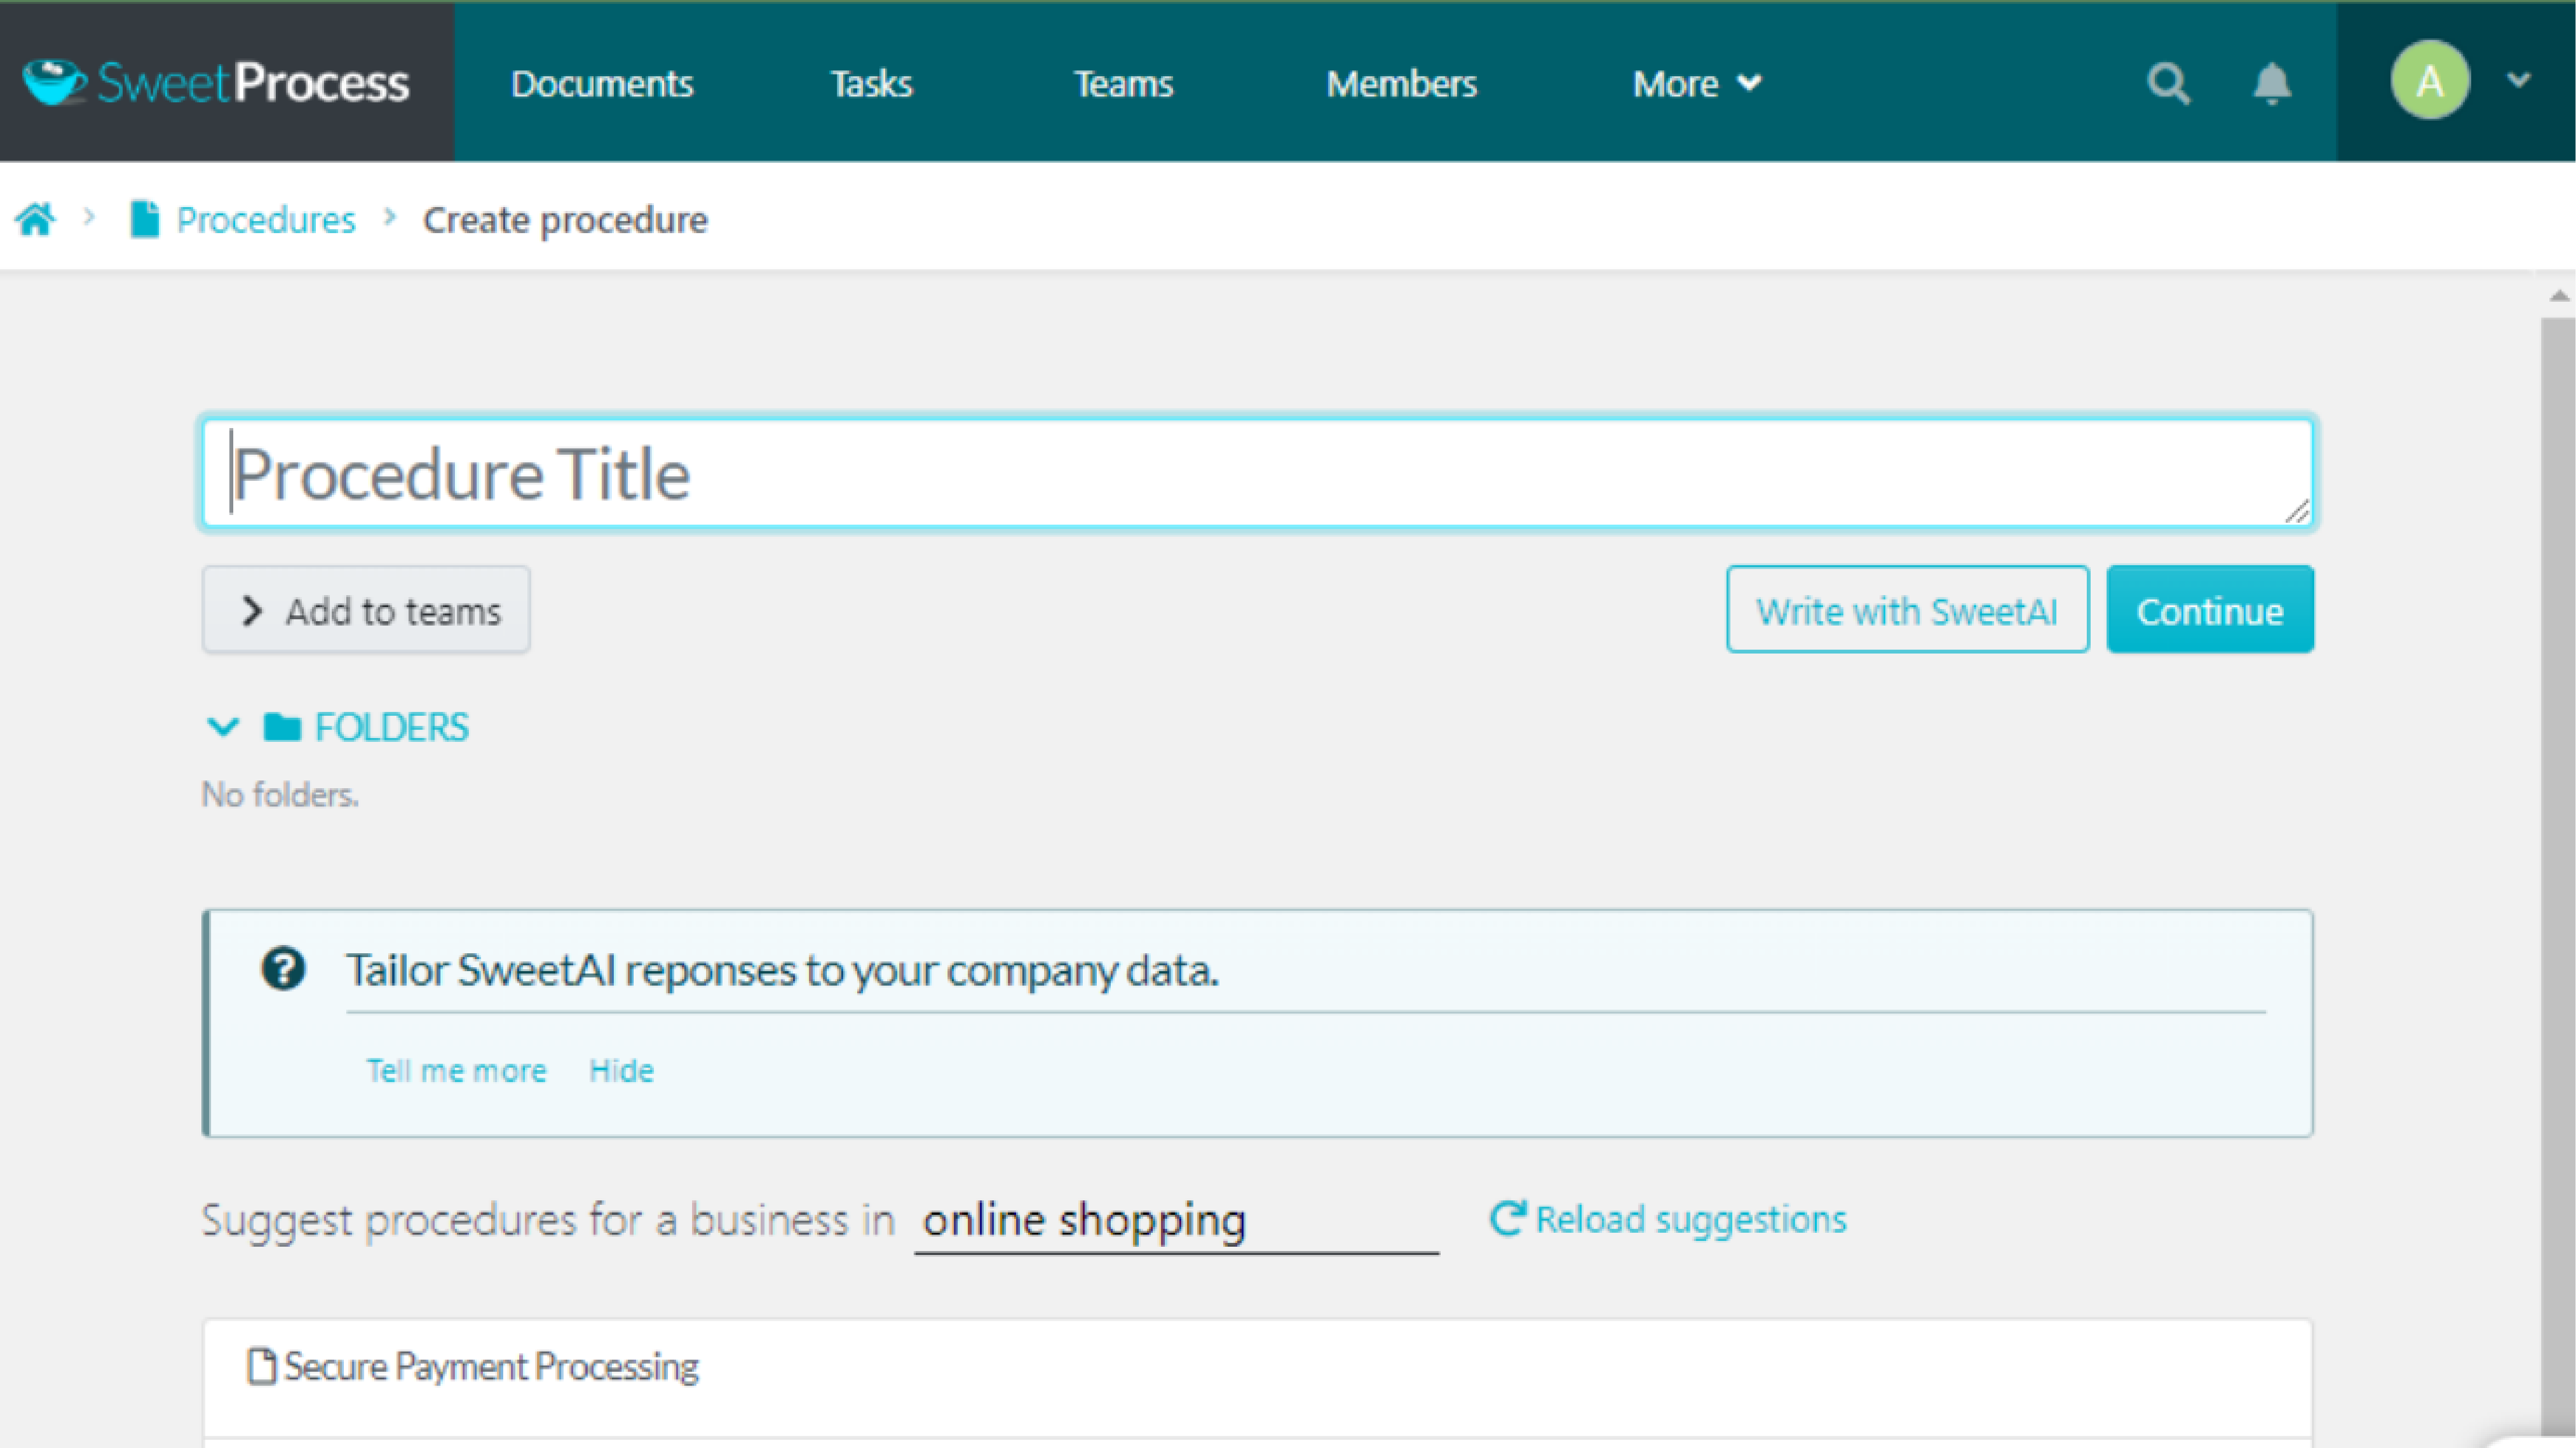2576x1448 pixels.
Task: Expand Add to teams
Action: pyautogui.click(x=366, y=610)
